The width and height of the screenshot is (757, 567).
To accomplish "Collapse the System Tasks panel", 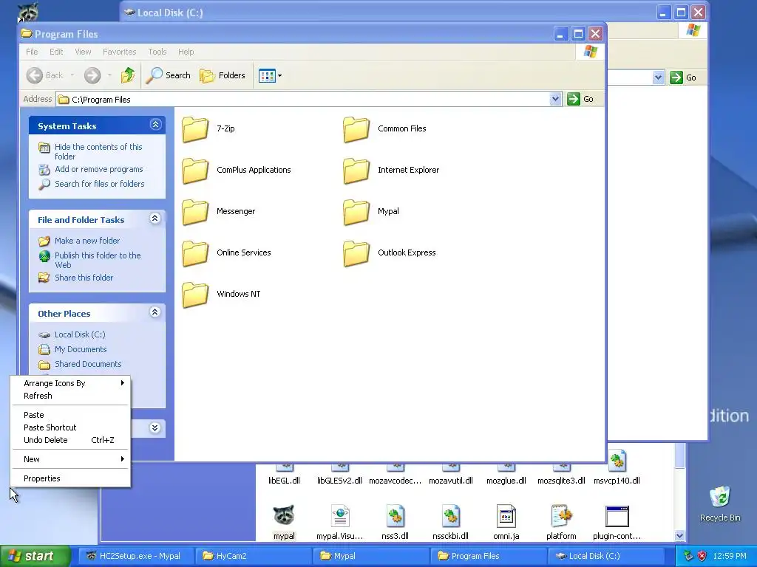I will tap(155, 125).
